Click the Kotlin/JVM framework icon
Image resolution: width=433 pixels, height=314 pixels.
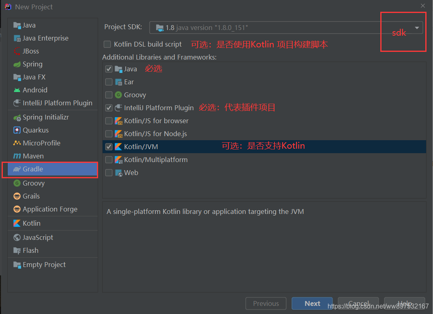[x=118, y=147]
